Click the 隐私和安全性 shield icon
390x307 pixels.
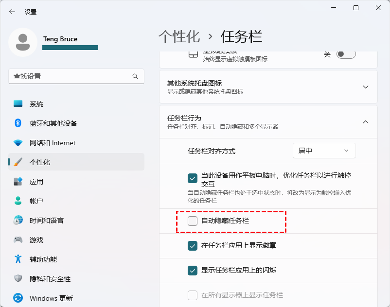(18, 279)
